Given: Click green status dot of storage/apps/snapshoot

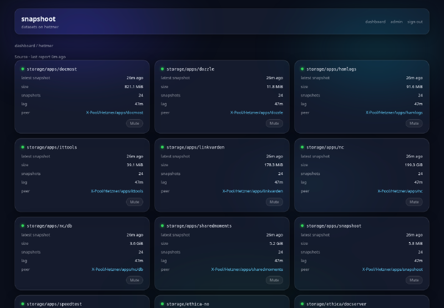Looking at the screenshot, I should pyautogui.click(x=302, y=225).
